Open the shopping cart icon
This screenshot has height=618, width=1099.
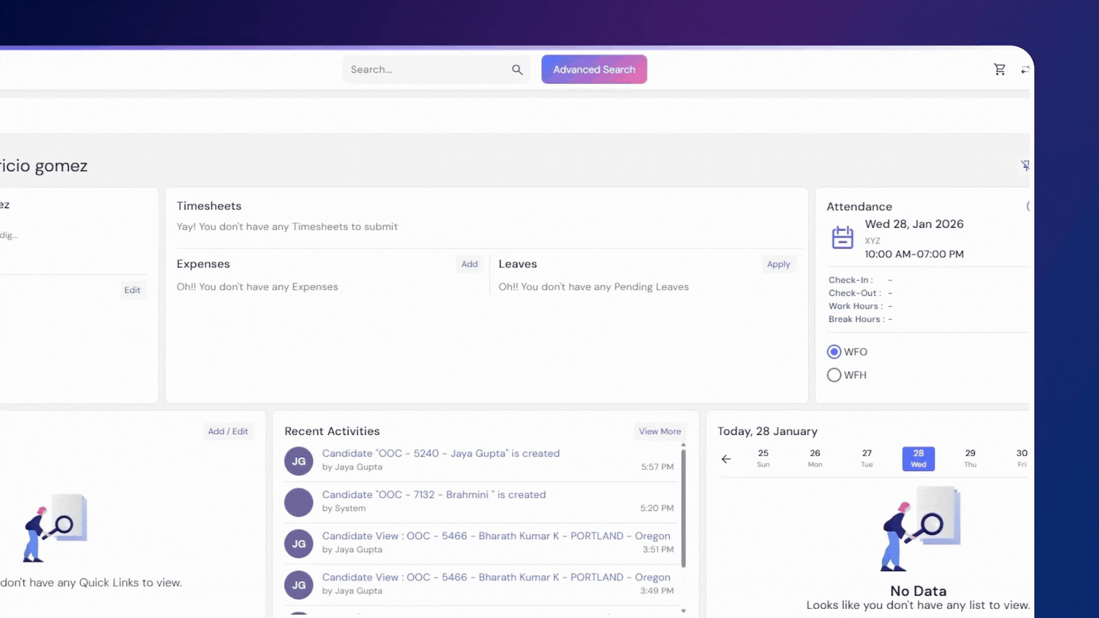[999, 69]
